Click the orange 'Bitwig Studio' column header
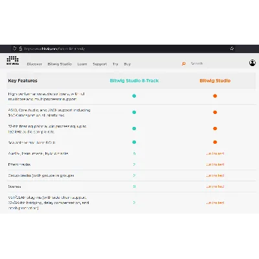 pyautogui.click(x=215, y=81)
